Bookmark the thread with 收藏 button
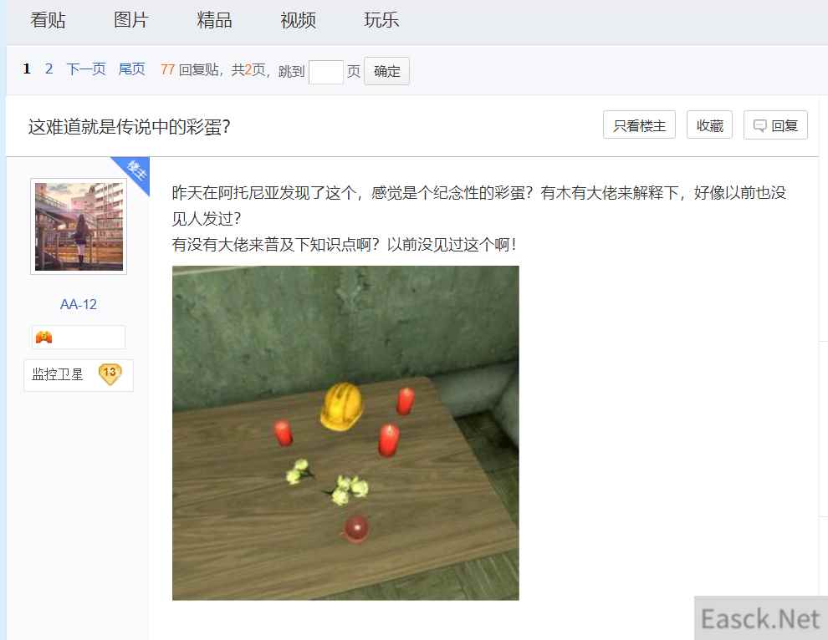The image size is (828, 640). coord(709,125)
